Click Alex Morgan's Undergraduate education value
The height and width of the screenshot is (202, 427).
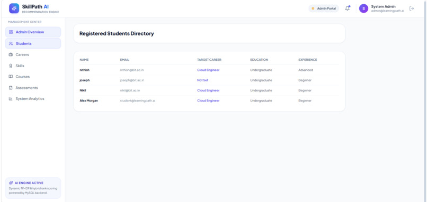tap(261, 100)
